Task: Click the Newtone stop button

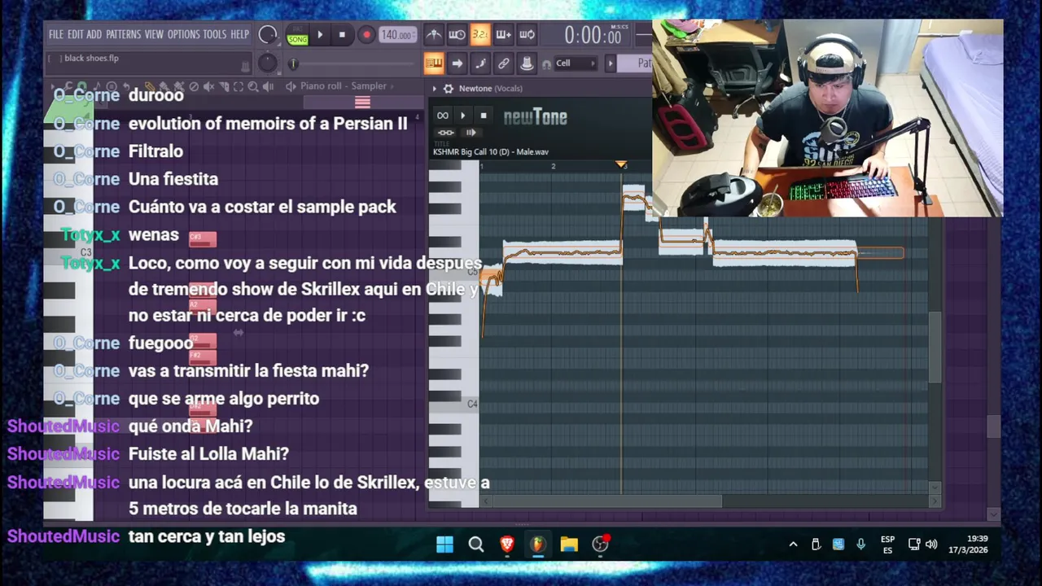Action: pyautogui.click(x=484, y=116)
